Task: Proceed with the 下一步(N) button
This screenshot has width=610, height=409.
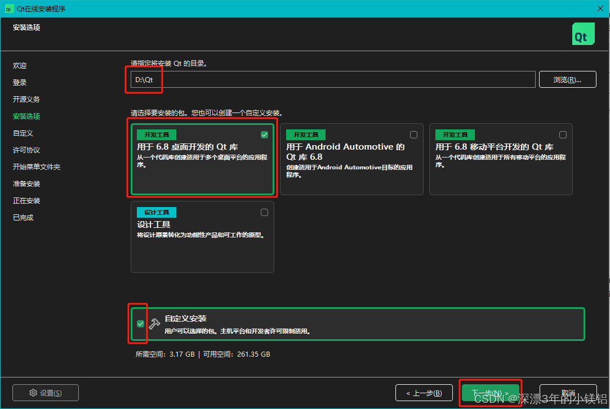Action: [490, 393]
